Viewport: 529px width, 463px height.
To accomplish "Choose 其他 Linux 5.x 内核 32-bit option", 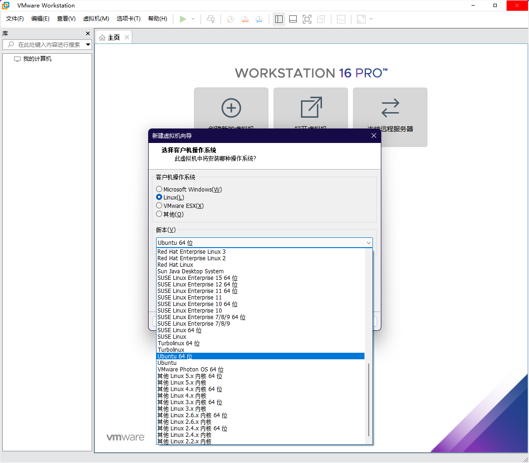I will click(x=261, y=382).
